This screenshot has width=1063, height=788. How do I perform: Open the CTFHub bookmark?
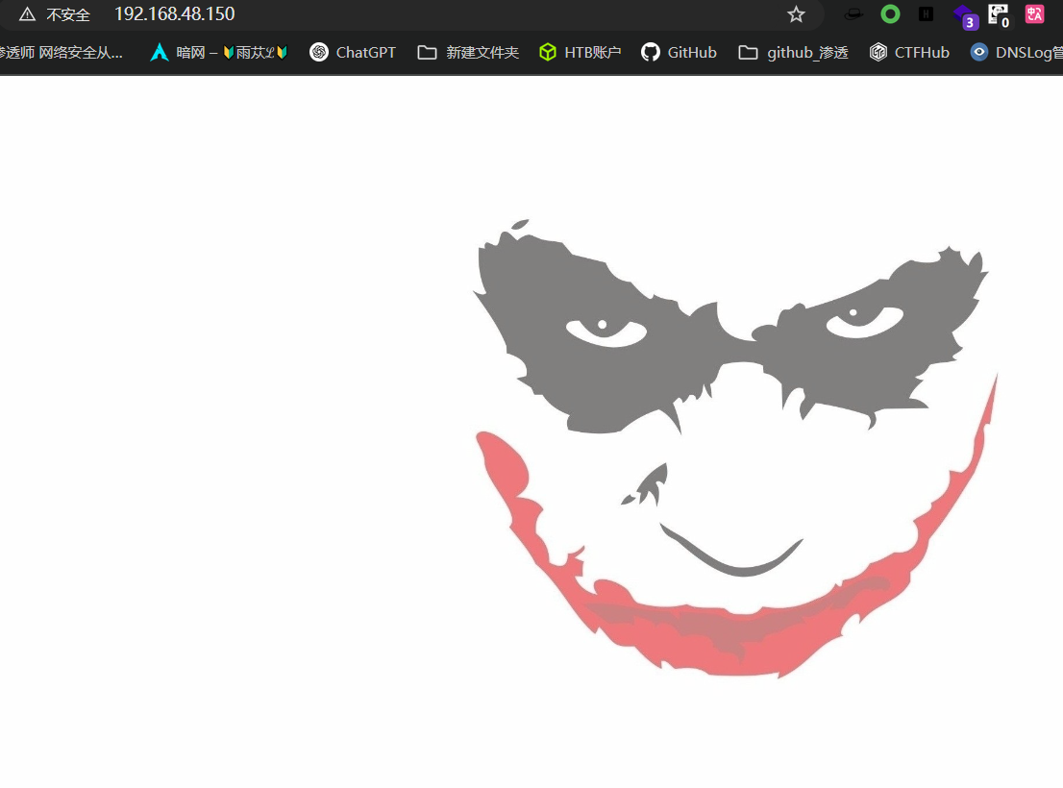click(910, 52)
